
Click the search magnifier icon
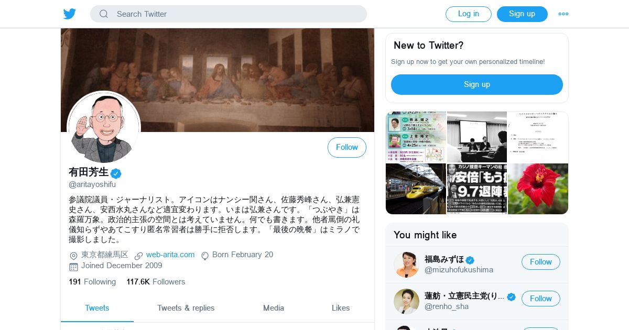[104, 14]
